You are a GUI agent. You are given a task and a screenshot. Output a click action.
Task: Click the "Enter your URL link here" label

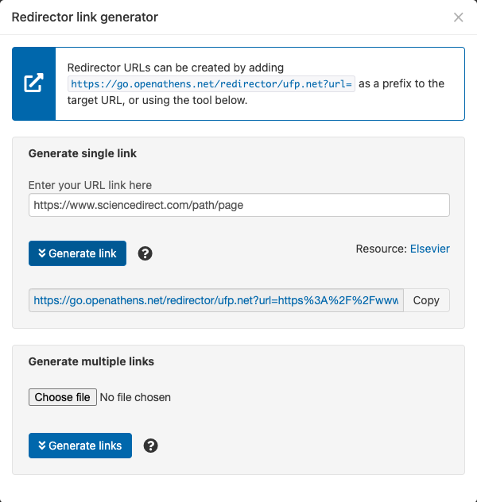tap(90, 185)
